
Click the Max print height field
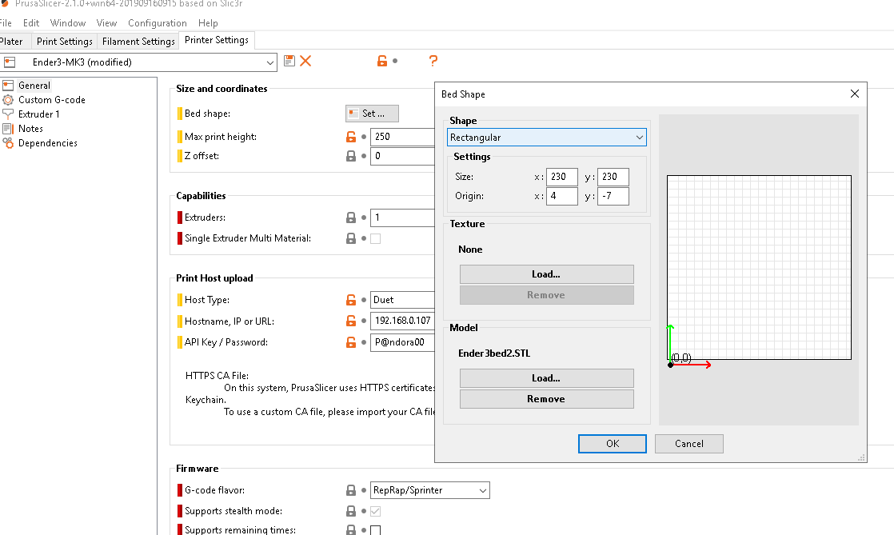pos(402,137)
